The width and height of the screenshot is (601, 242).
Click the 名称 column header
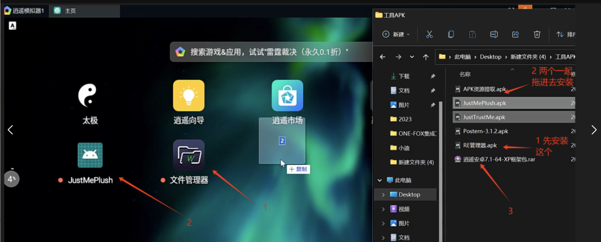[465, 74]
